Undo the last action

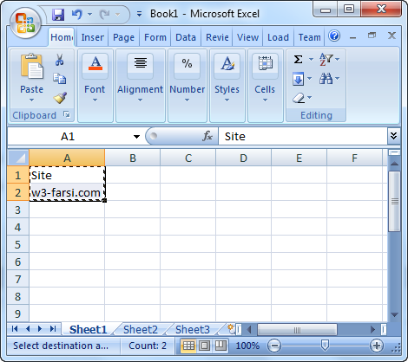77,14
